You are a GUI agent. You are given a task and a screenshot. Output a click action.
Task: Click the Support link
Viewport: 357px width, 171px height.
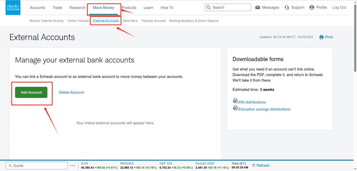298,8
